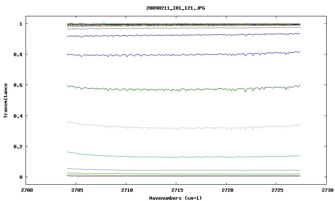Click the x-axis tick label 2720

point(227,190)
